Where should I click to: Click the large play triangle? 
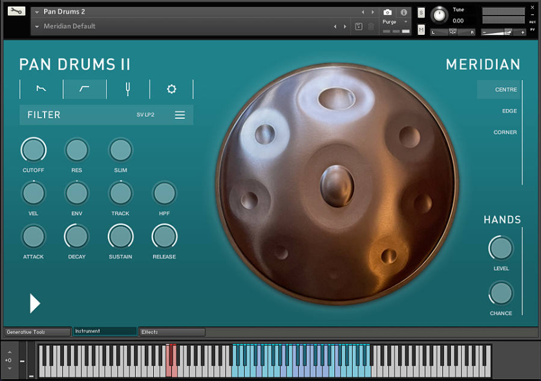point(35,304)
